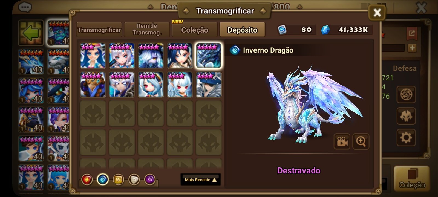Click the plus button beside the bar
438x197 pixels.
(x=412, y=48)
